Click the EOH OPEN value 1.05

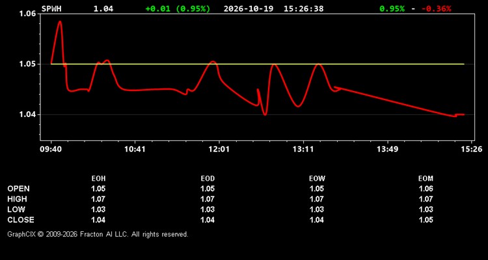click(x=98, y=188)
